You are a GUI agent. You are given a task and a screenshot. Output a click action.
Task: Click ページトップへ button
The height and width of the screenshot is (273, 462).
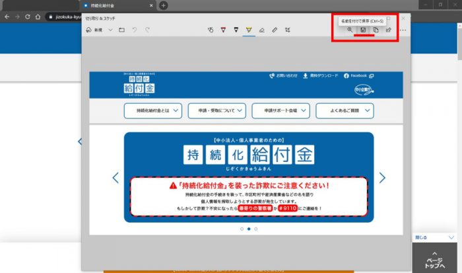(434, 259)
